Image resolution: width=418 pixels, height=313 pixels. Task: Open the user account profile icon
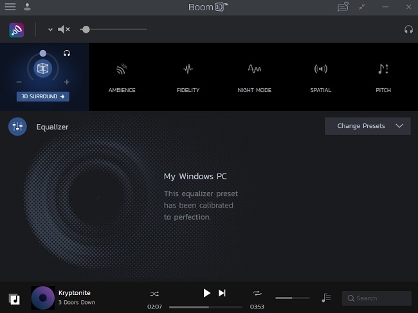coord(27,7)
